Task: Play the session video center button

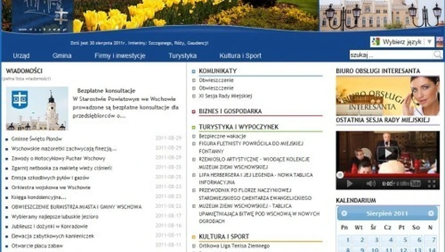Action: coord(388,153)
